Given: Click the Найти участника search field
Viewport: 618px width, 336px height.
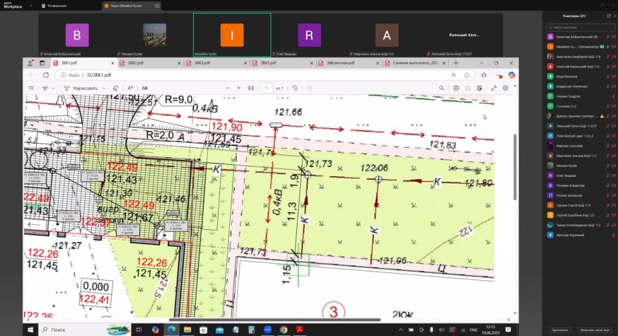Looking at the screenshot, I should 579,27.
